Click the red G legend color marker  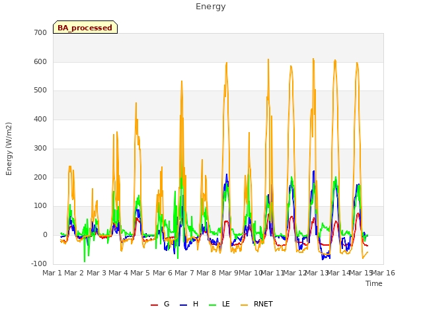point(154,305)
